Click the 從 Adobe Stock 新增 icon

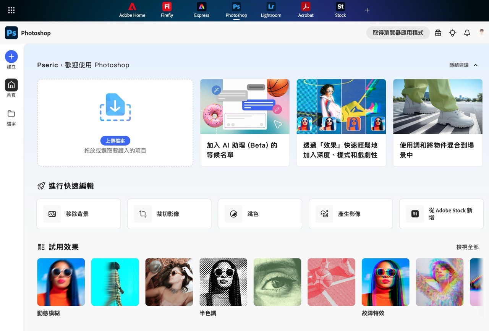[415, 214]
